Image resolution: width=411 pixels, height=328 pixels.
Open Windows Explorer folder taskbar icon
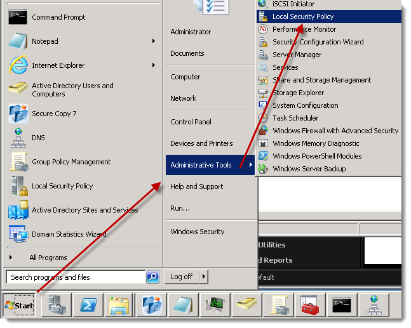click(x=119, y=305)
